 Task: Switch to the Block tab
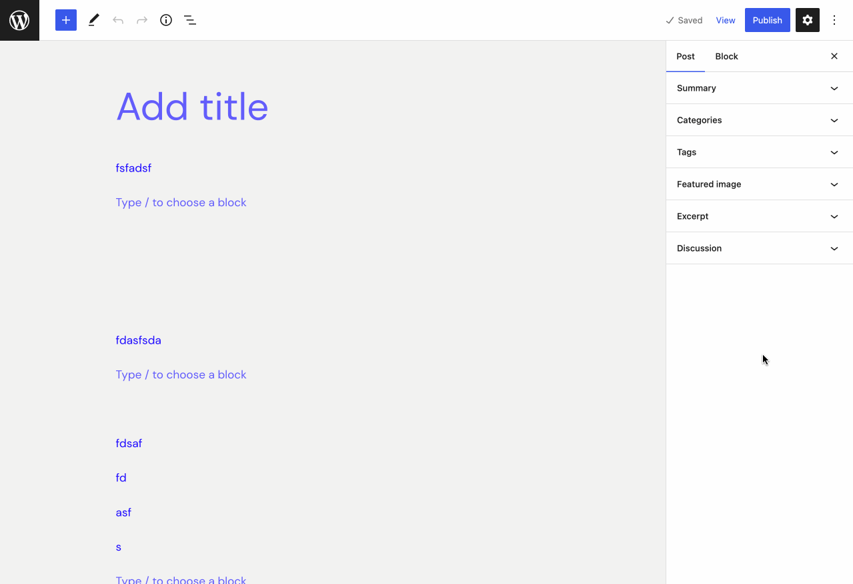tap(727, 56)
